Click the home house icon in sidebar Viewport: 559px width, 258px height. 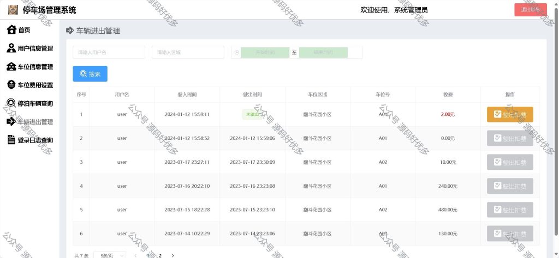[x=11, y=30]
